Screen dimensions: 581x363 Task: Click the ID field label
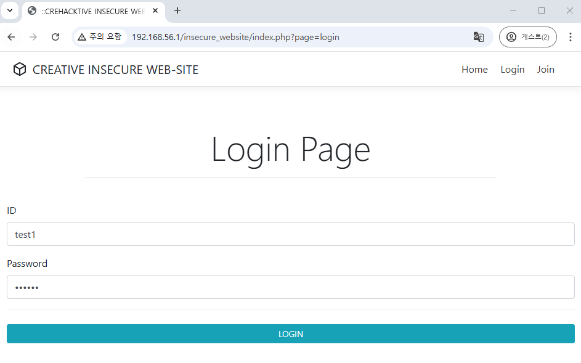point(12,211)
